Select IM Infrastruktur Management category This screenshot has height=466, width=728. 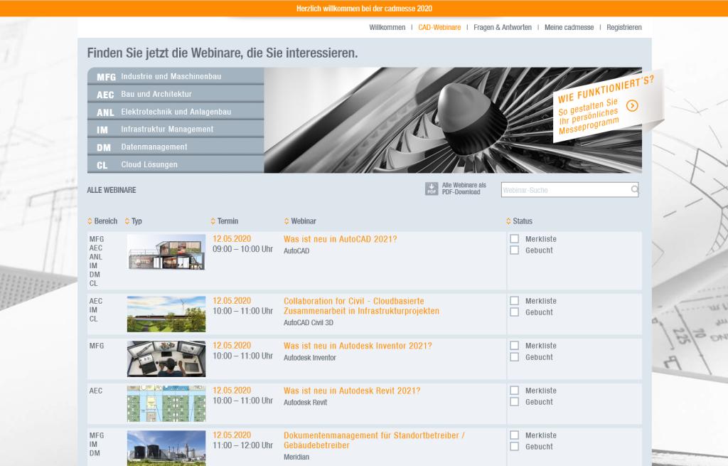(176, 129)
